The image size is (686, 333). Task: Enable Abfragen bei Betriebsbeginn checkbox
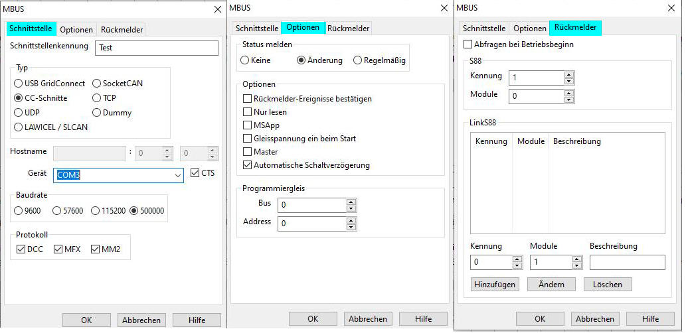[x=468, y=45]
